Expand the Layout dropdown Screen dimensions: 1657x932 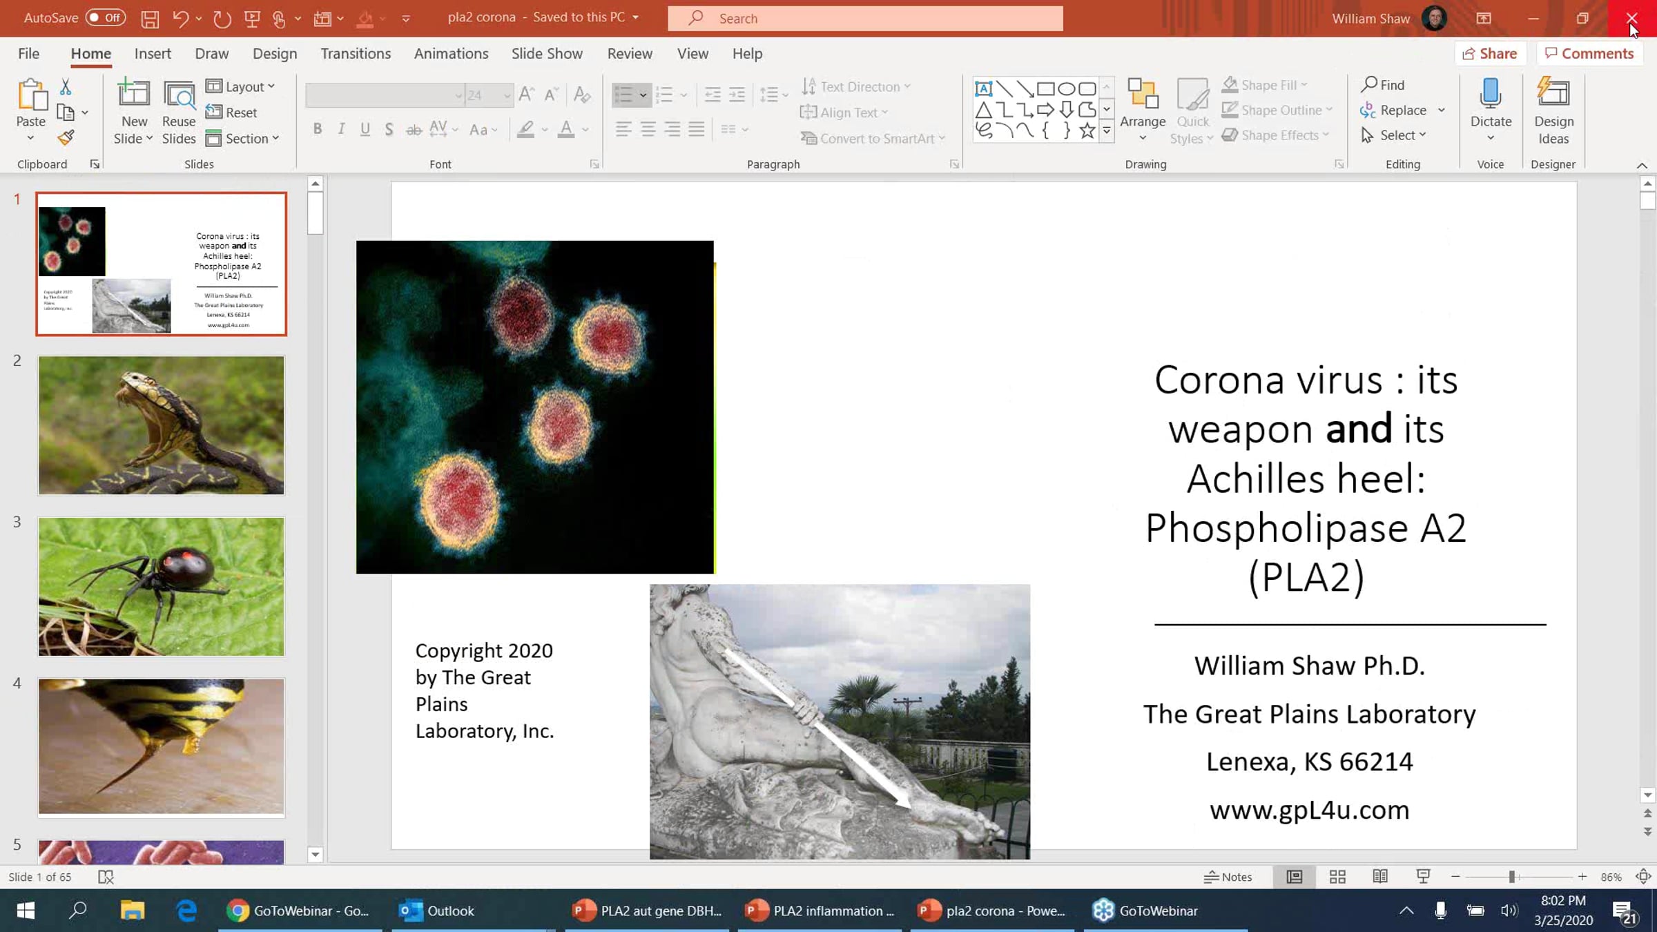click(241, 86)
